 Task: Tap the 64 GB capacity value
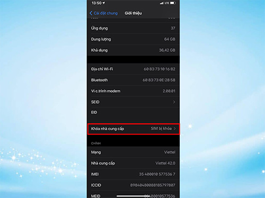tap(170, 39)
